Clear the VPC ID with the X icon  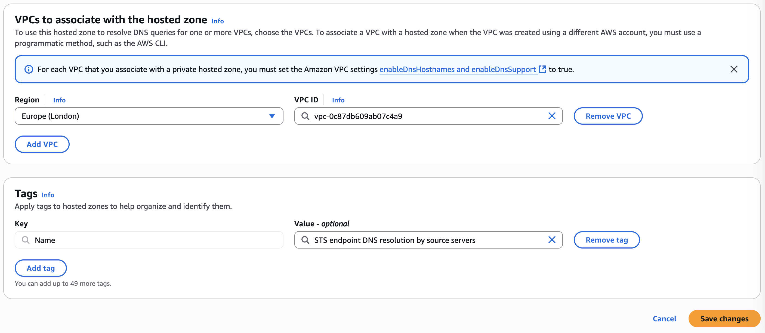point(552,116)
